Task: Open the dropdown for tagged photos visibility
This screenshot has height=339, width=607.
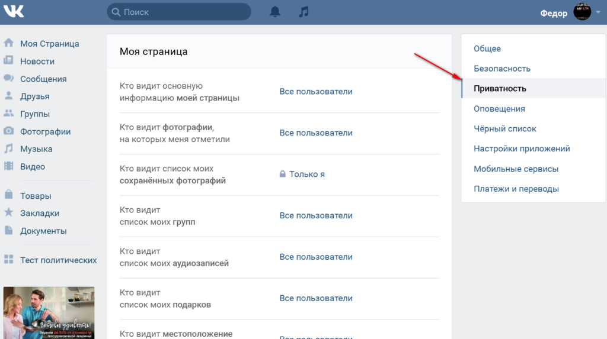Action: tap(316, 133)
